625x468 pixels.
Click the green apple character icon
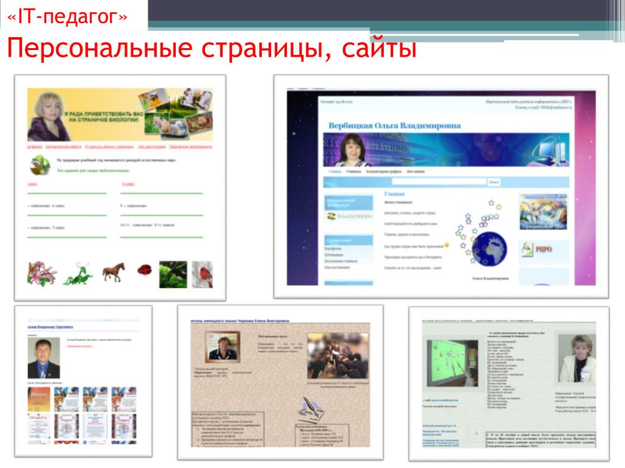[x=40, y=165]
